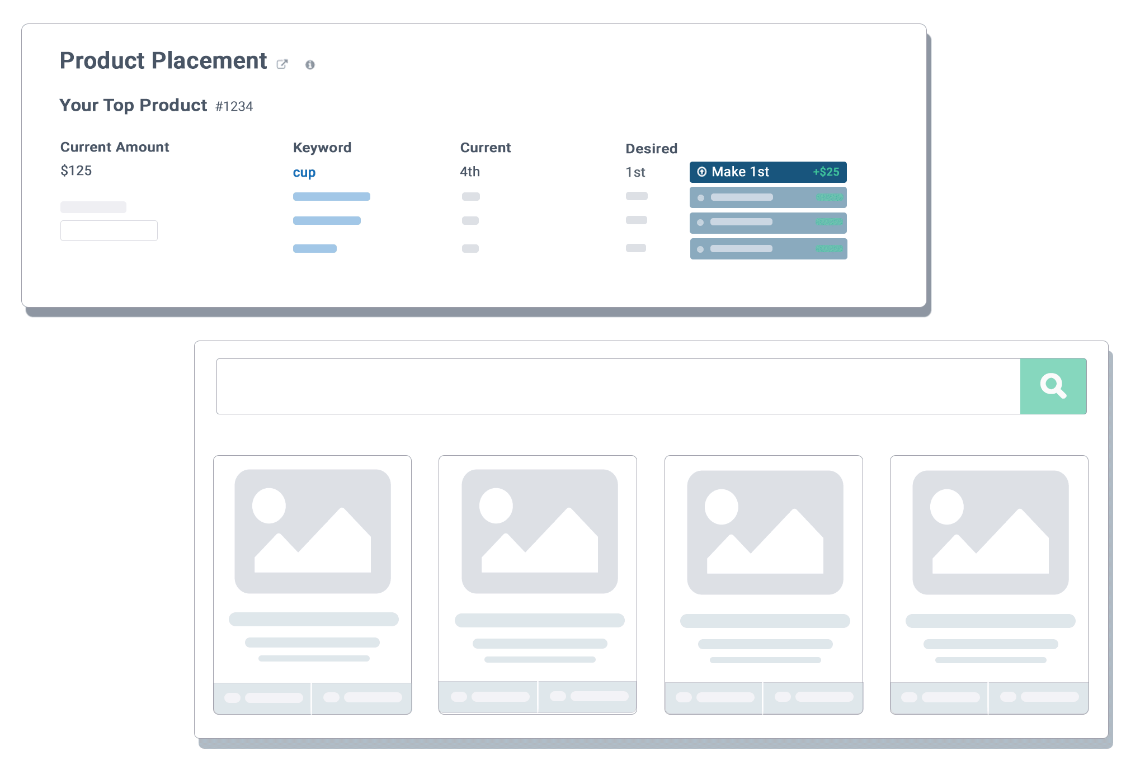Click the external link icon beside Product Placement

pyautogui.click(x=282, y=64)
